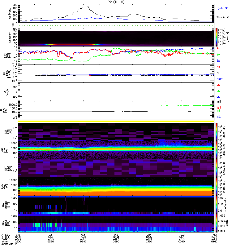Click the 0.001 color bar tick label
Viewport: 232px width, 248px height.
[x=221, y=231]
